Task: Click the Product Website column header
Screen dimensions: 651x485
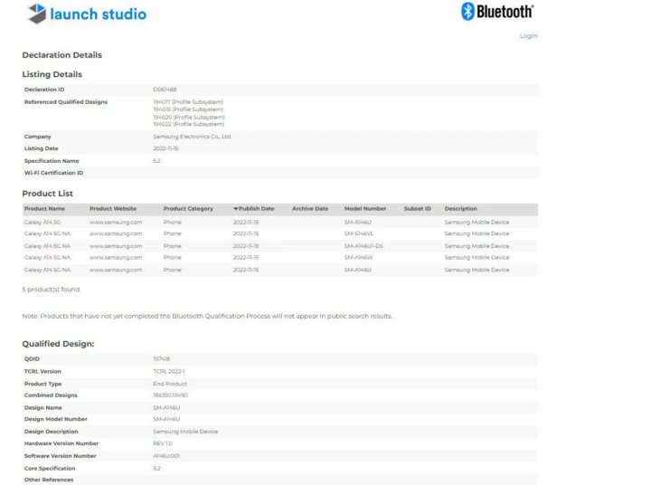Action: coord(118,209)
